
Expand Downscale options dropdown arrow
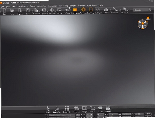tap(55, 11)
